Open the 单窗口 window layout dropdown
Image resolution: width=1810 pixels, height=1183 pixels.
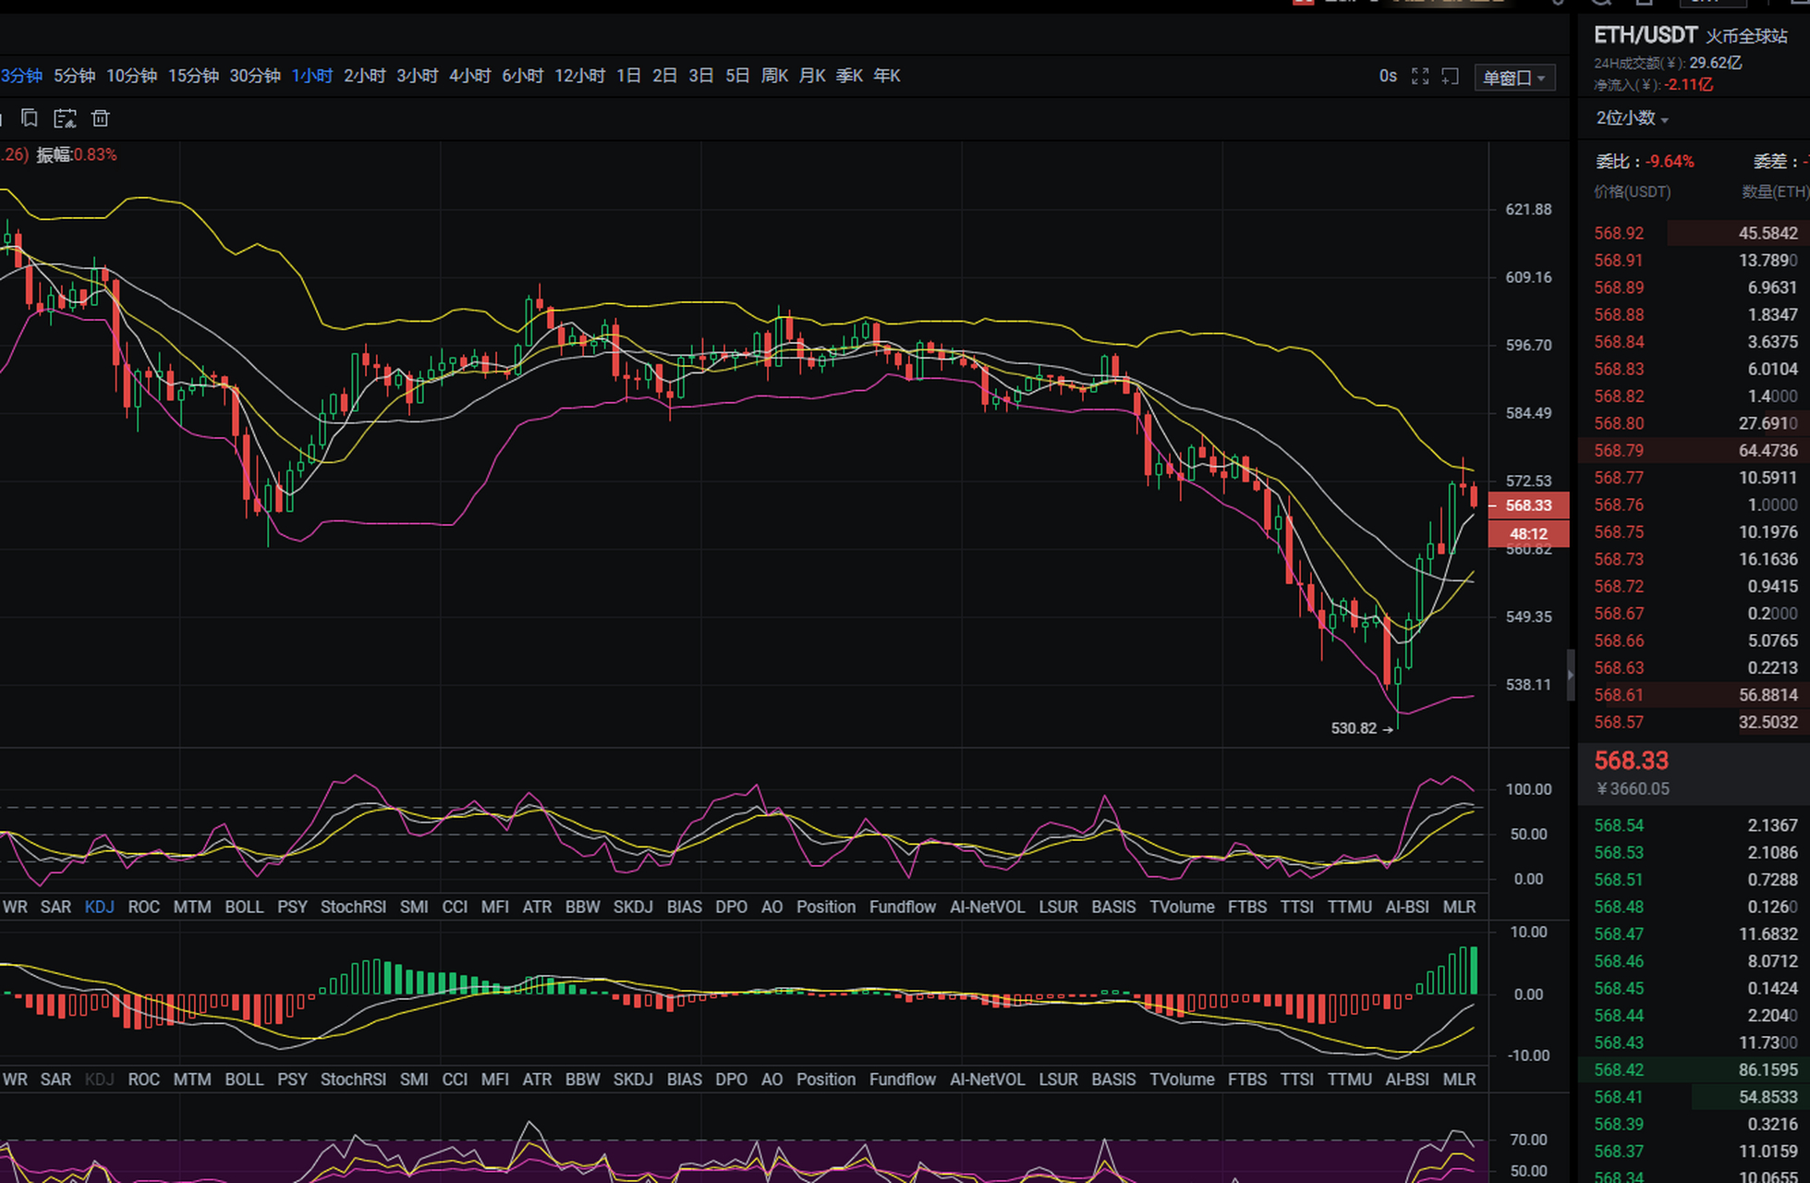pos(1513,78)
